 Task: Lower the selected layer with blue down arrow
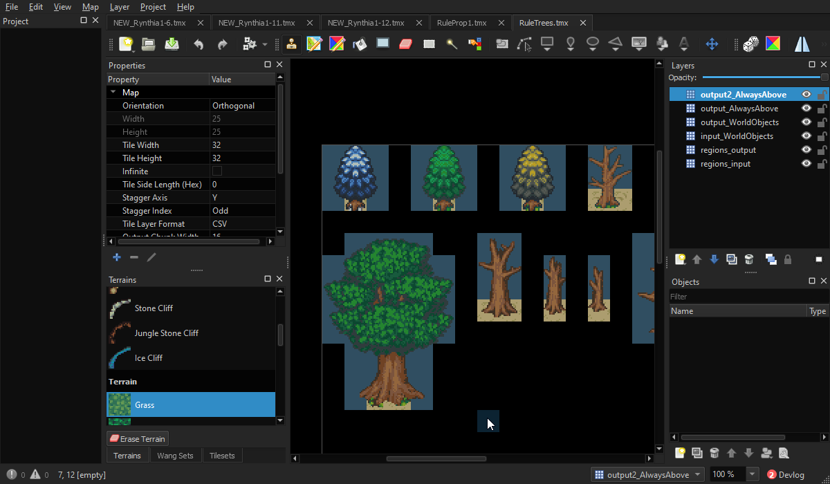pyautogui.click(x=714, y=259)
